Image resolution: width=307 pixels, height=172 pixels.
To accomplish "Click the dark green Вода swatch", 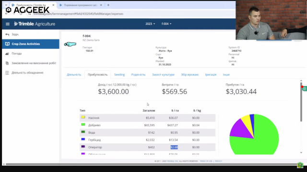I will coord(83,132).
